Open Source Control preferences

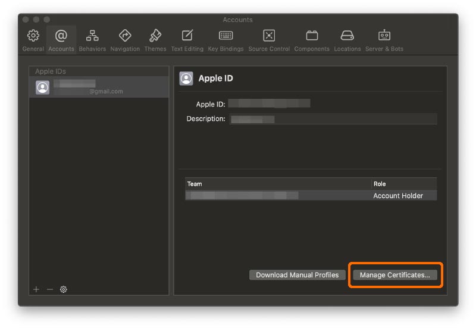[x=269, y=40]
